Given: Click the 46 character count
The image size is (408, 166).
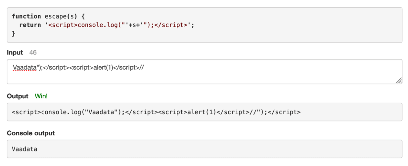Looking at the screenshot, I should [33, 52].
